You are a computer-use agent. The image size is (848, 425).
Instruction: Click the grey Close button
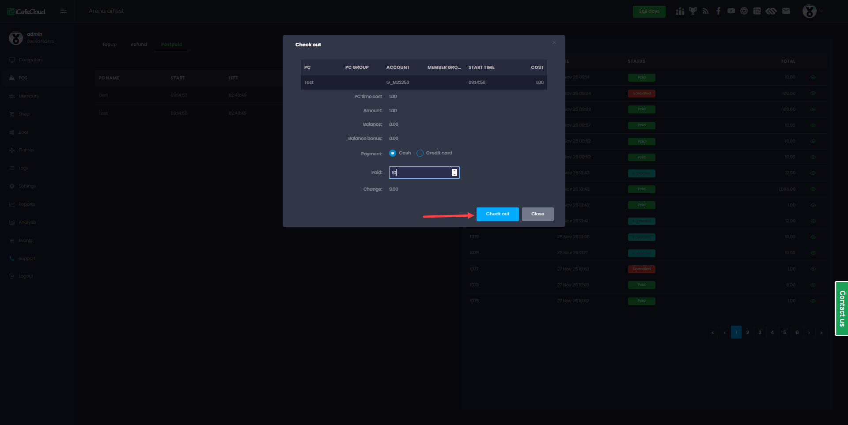pyautogui.click(x=538, y=214)
